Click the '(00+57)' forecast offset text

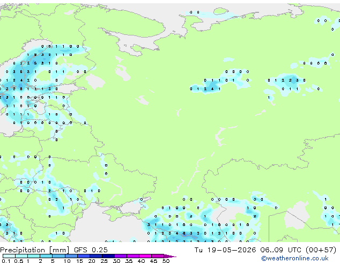tap(321, 250)
